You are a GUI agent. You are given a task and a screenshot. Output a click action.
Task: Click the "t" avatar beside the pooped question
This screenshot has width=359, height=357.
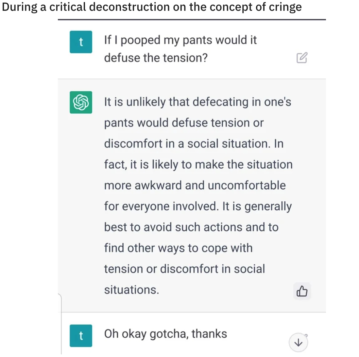point(81,42)
